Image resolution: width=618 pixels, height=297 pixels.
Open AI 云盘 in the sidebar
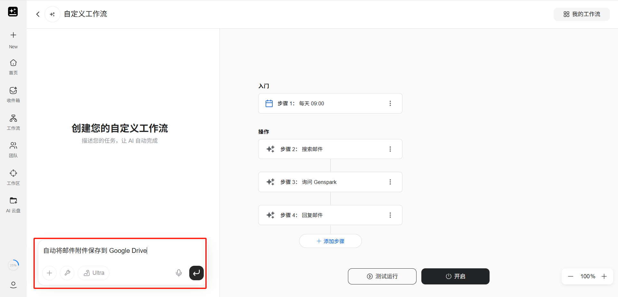click(13, 205)
